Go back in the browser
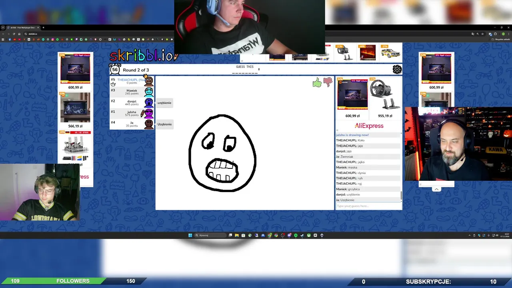This screenshot has height=288, width=512. click(4, 34)
